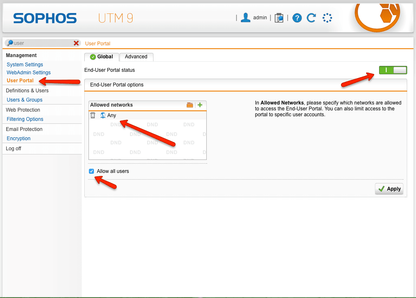Click Log off in the sidebar

13,149
